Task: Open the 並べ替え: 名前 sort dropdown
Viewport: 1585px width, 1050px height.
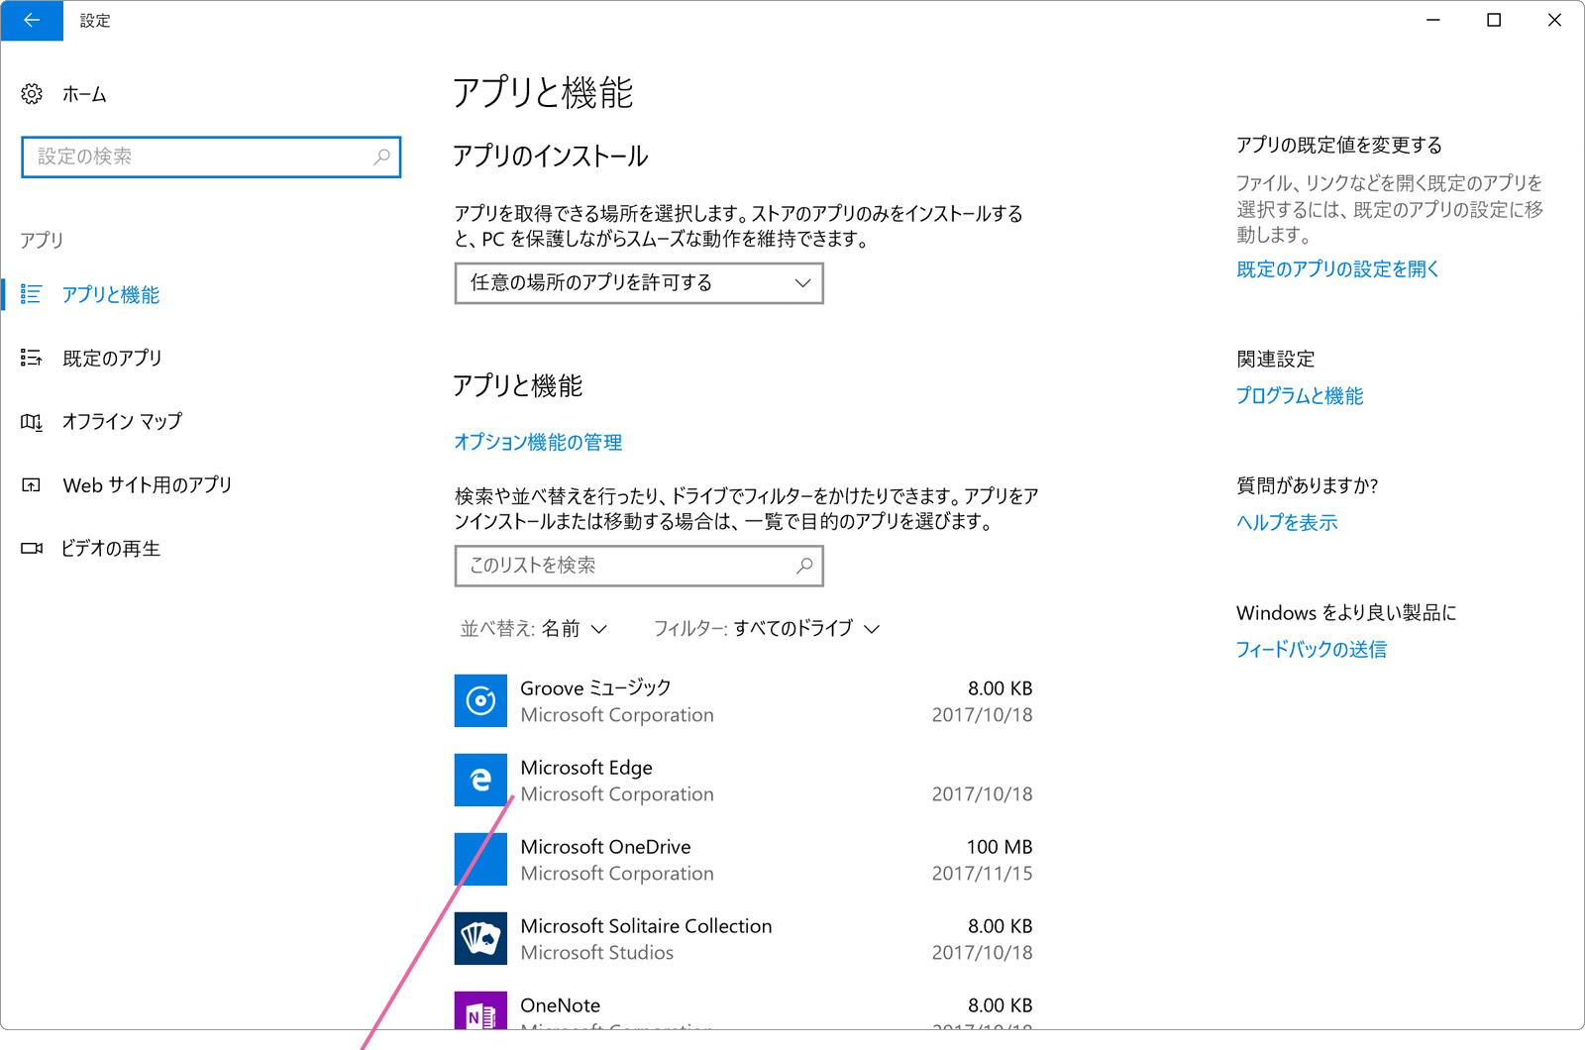Action: (534, 629)
